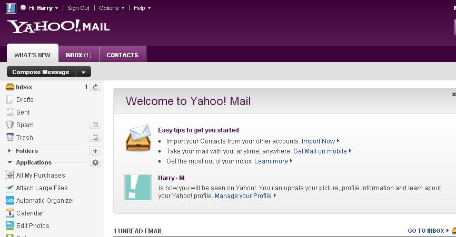Open the Automatic Organizer app

pos(45,201)
